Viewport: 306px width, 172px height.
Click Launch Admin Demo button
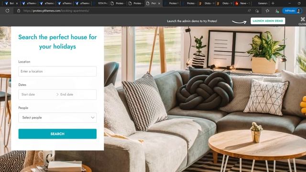[268, 21]
